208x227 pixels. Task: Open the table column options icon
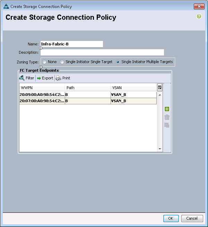(x=159, y=87)
